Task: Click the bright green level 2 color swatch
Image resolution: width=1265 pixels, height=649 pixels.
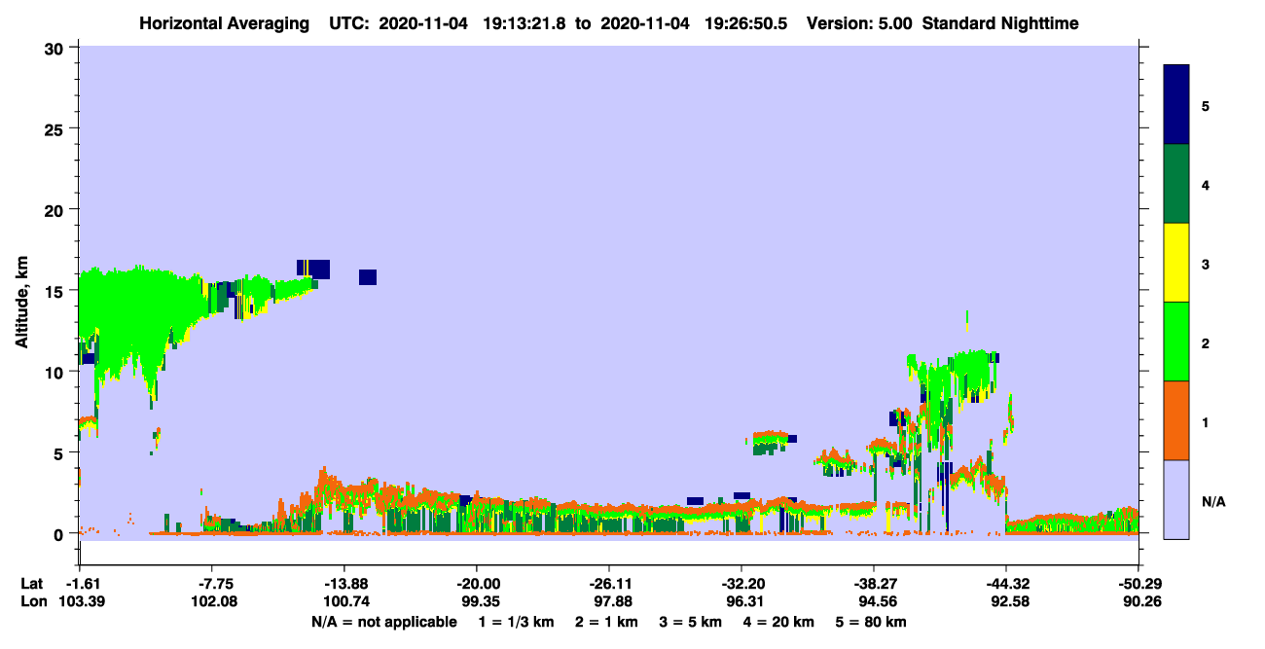Action: pos(1176,342)
